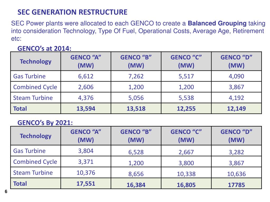The height and width of the screenshot is (202, 270).
Task: Click the GENCO's By 2021 heading
Action: pos(45,122)
